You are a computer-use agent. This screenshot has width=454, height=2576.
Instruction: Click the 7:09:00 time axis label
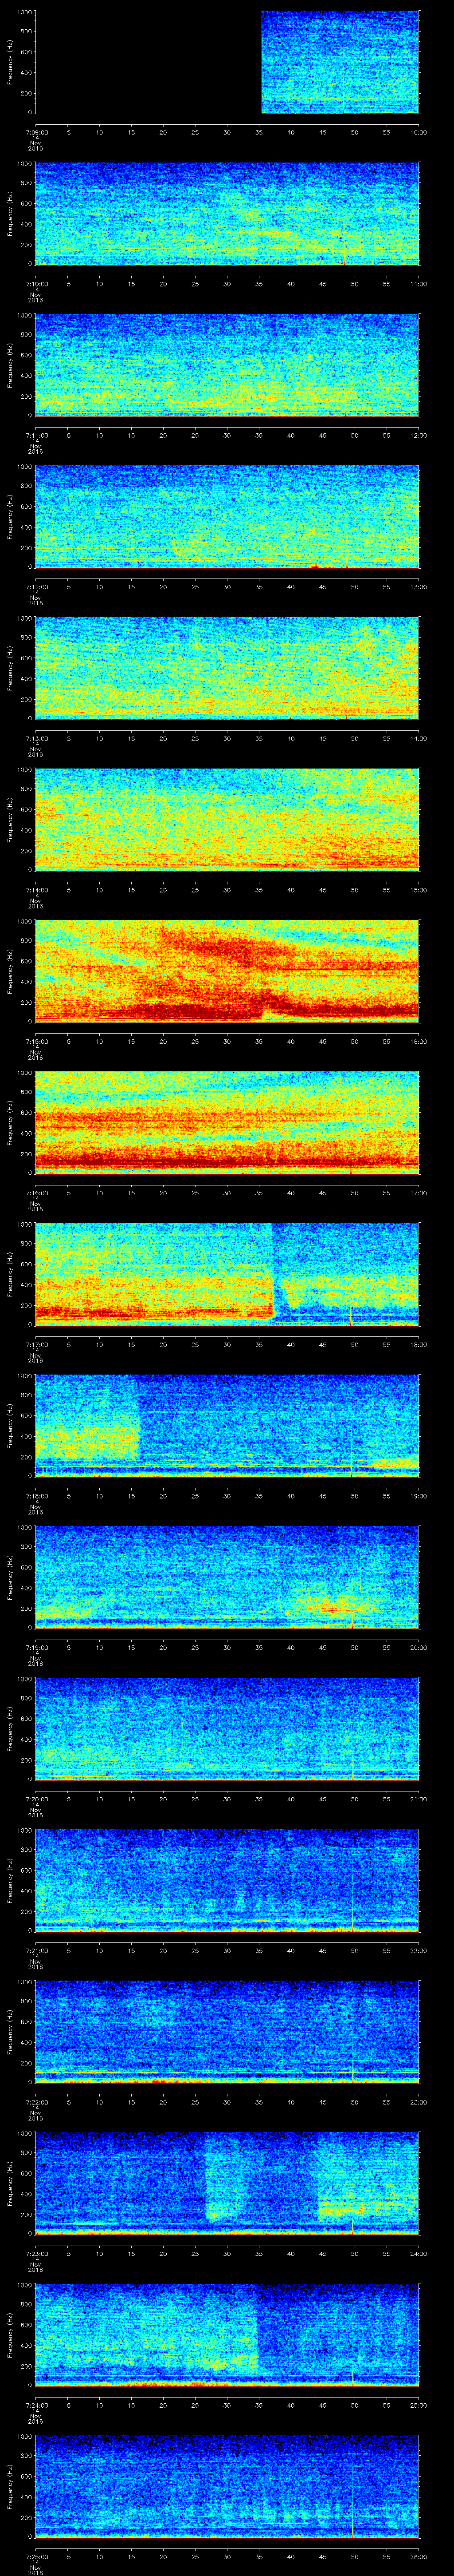pyautogui.click(x=36, y=132)
